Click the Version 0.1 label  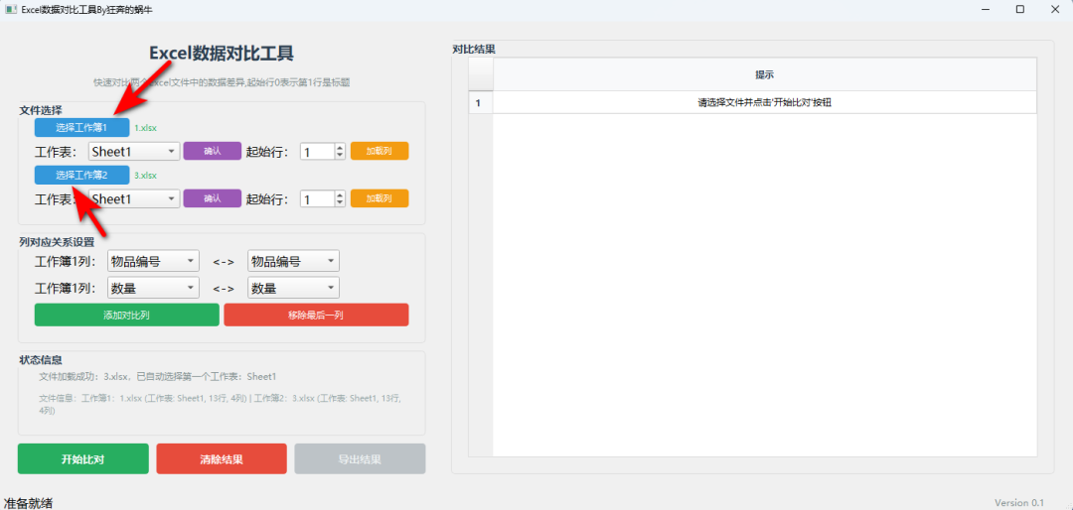pyautogui.click(x=1019, y=502)
